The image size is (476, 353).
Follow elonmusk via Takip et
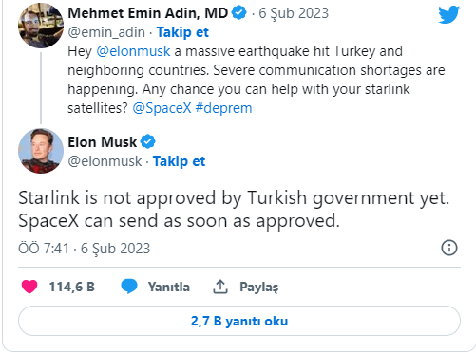[x=179, y=161]
